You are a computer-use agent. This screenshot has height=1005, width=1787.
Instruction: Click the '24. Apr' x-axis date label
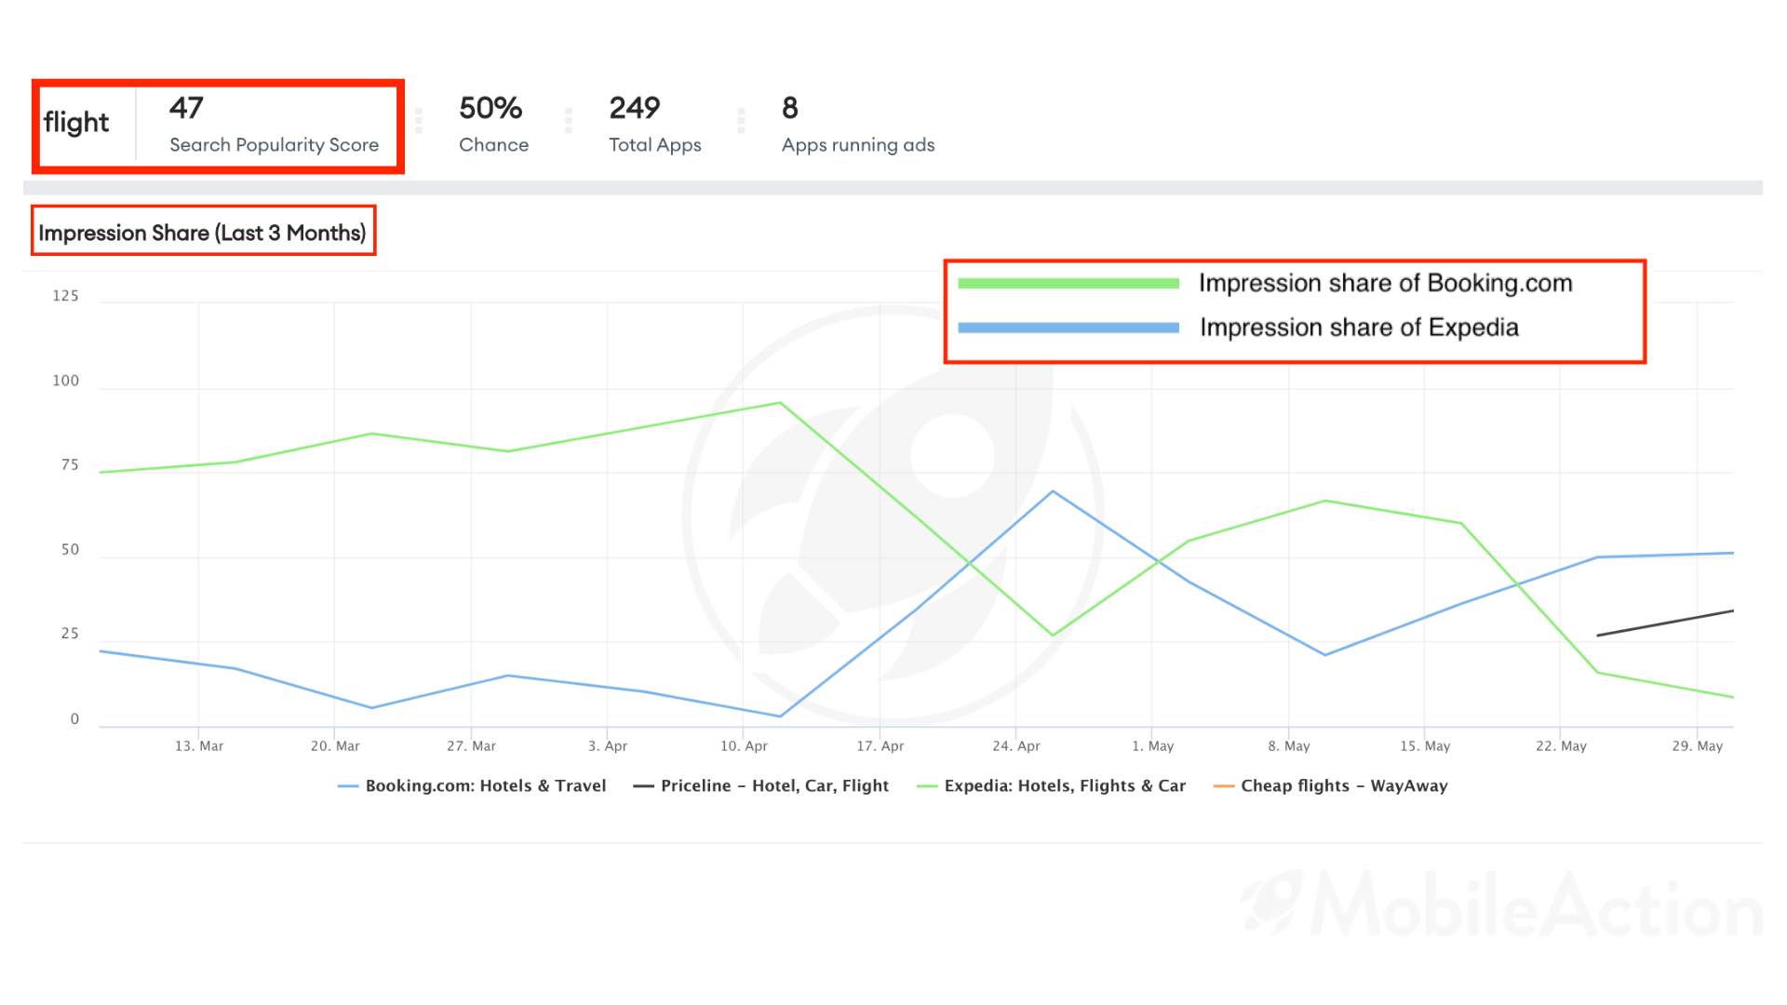coord(1016,746)
